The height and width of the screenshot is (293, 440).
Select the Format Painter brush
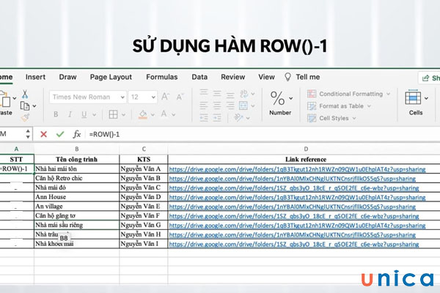[25, 117]
